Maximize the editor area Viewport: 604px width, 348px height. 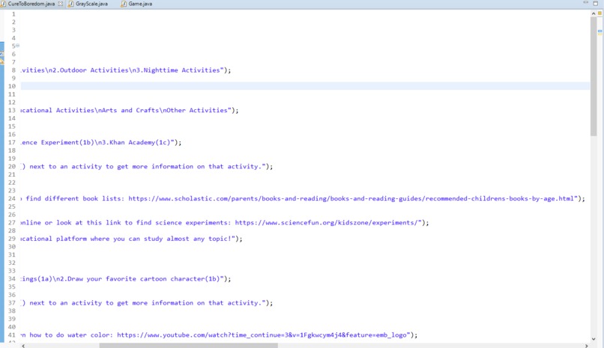pos(596,3)
